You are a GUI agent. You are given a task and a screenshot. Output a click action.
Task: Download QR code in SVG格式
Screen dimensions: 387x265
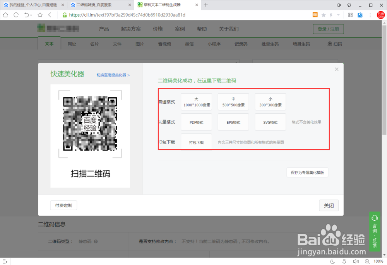271,122
